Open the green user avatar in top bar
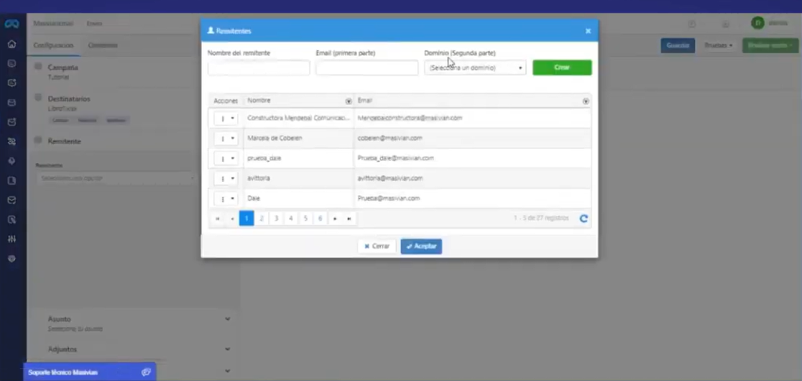 pos(757,23)
